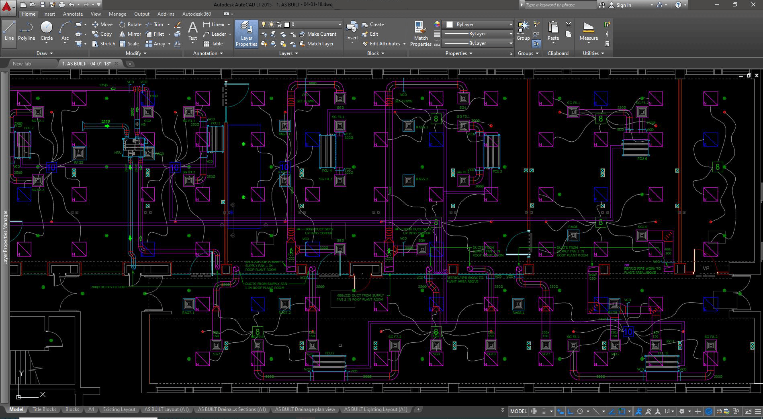The height and width of the screenshot is (419, 763).
Task: Insert a multiline Text annotation
Action: 193,31
